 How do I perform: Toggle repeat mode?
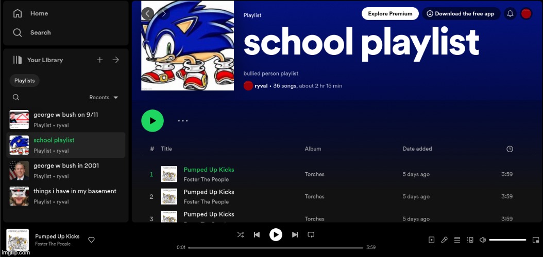311,235
